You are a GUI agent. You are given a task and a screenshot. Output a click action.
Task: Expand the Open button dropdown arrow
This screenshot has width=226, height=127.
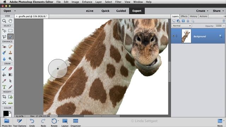[15, 11]
